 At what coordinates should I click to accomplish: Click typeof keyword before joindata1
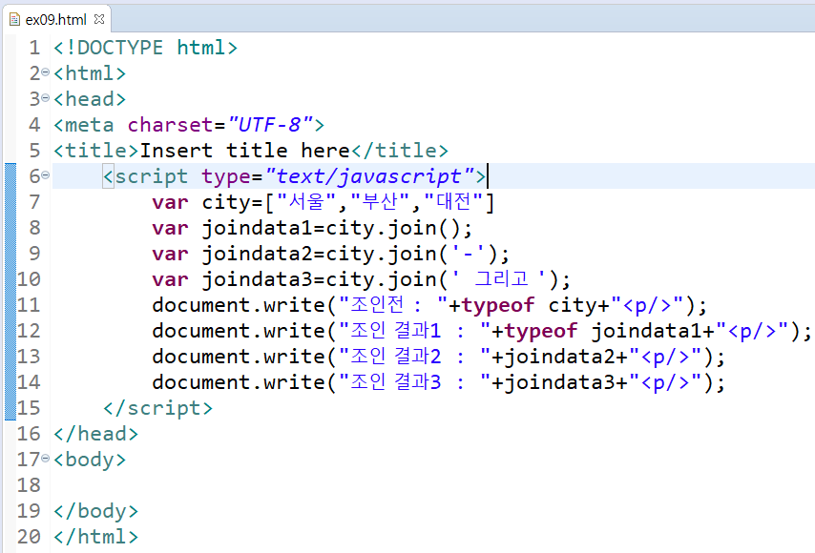(x=540, y=331)
